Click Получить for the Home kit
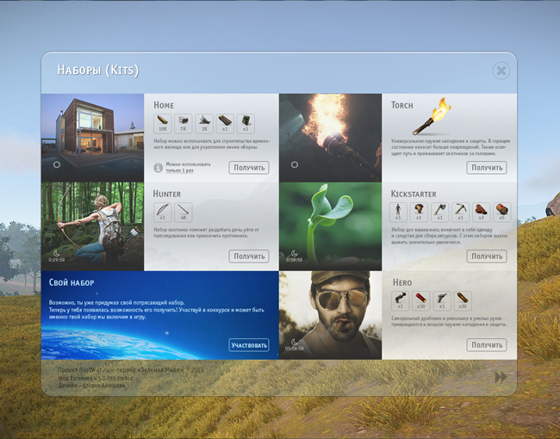Screen dimensions: 560x439 [249, 168]
